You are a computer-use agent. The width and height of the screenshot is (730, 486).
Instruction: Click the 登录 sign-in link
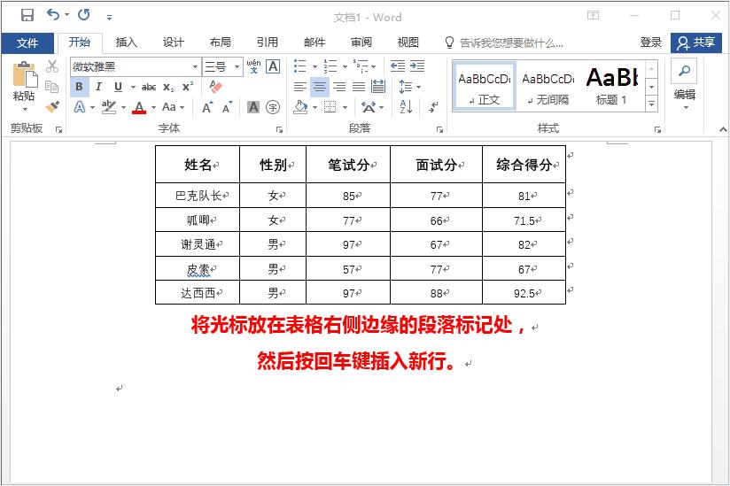tap(650, 42)
